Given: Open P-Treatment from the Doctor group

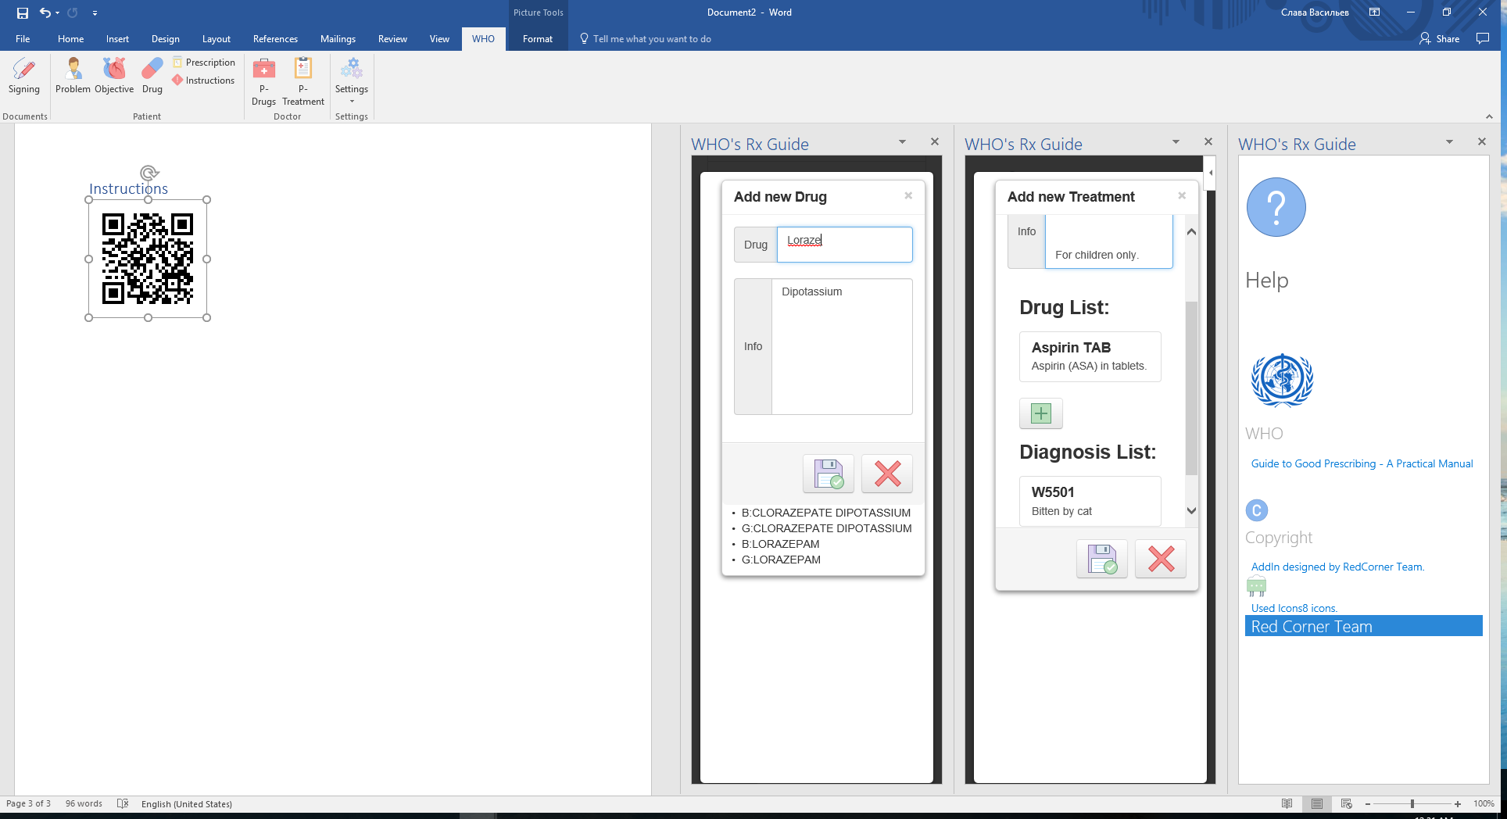Looking at the screenshot, I should (303, 81).
